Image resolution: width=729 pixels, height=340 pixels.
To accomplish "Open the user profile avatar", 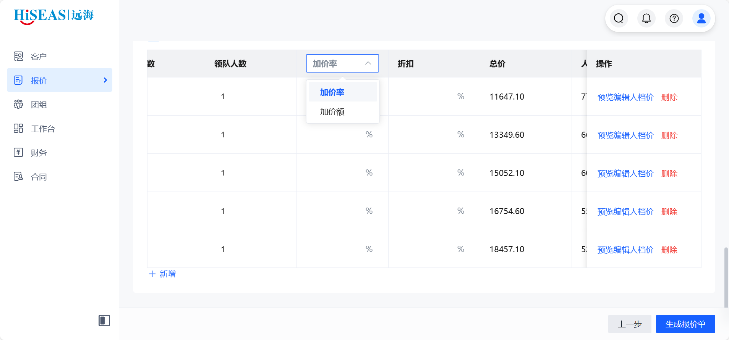I will click(701, 18).
